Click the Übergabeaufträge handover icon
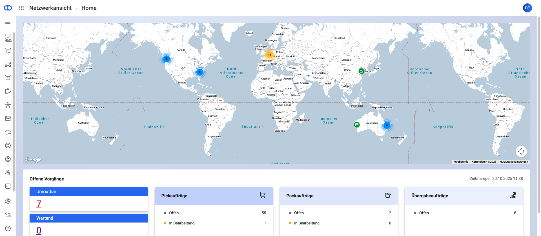This screenshot has height=236, width=541. [513, 195]
